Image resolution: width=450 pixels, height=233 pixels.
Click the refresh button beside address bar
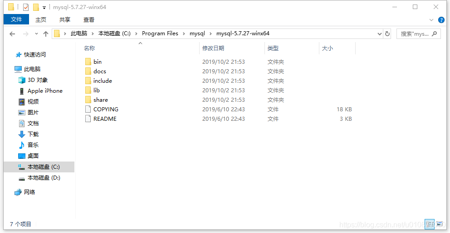click(387, 34)
